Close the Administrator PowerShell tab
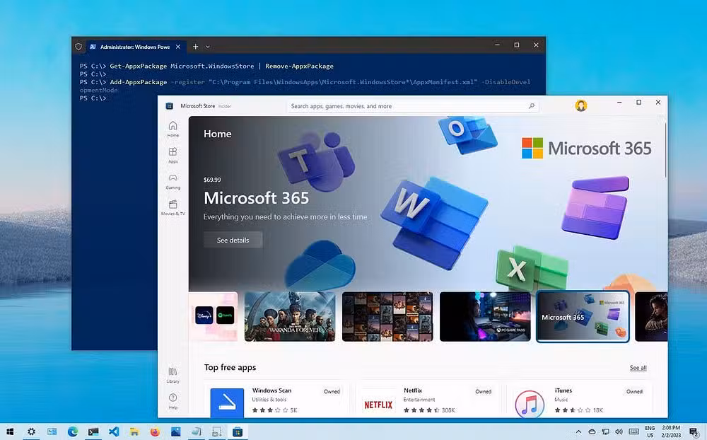The height and width of the screenshot is (440, 707). 178,47
